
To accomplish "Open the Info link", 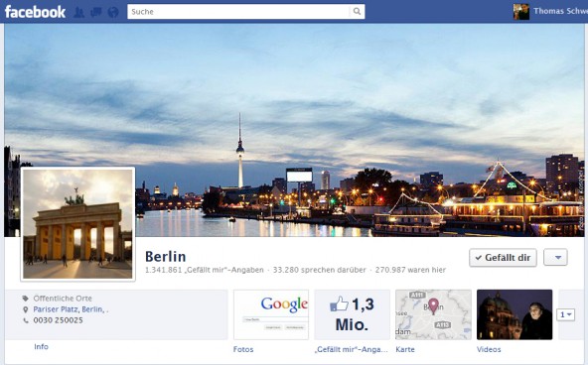I will point(42,347).
